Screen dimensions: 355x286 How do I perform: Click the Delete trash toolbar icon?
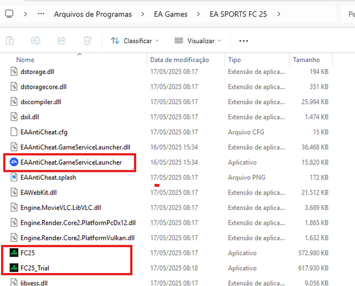88,41
